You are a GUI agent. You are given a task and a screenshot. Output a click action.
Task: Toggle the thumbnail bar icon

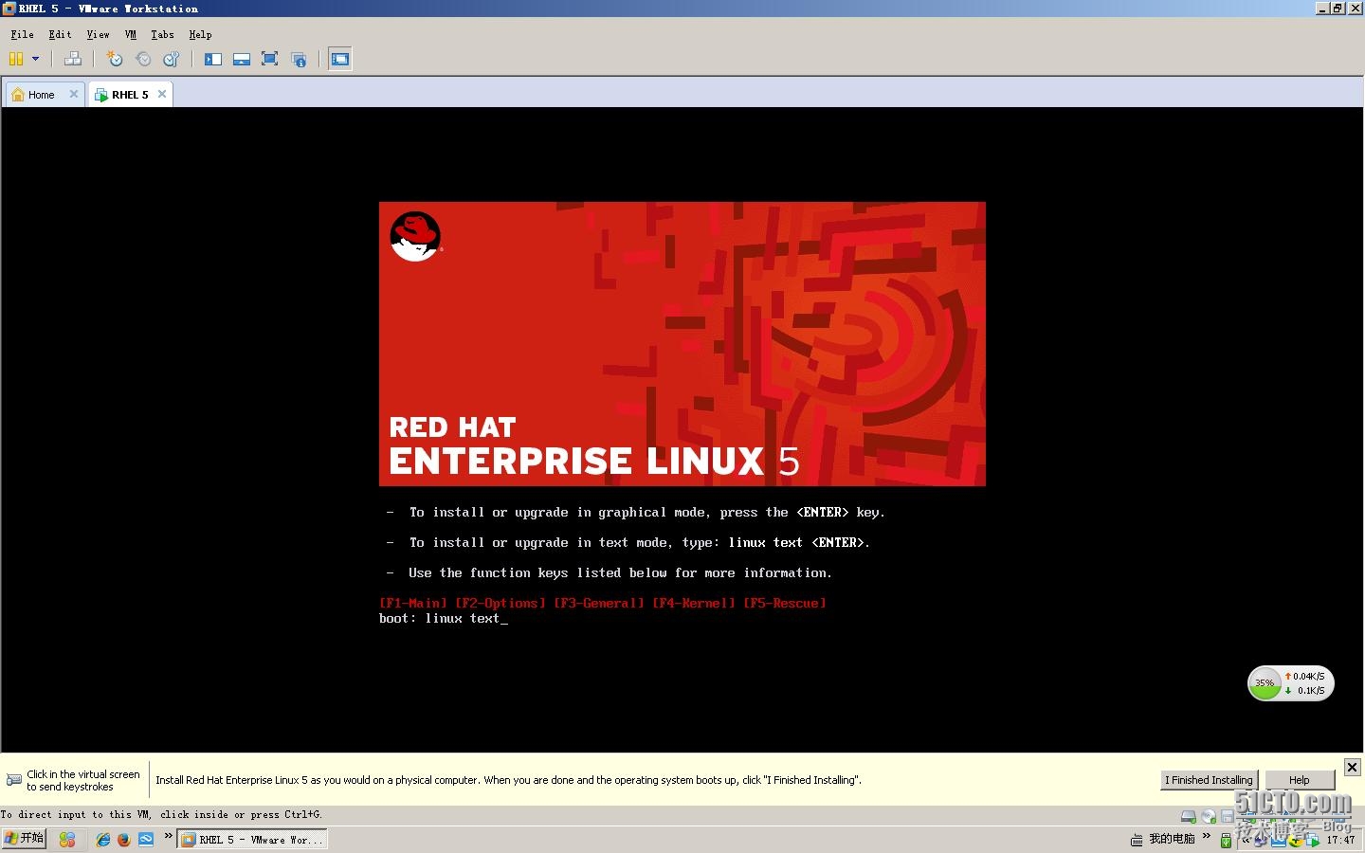coord(242,59)
